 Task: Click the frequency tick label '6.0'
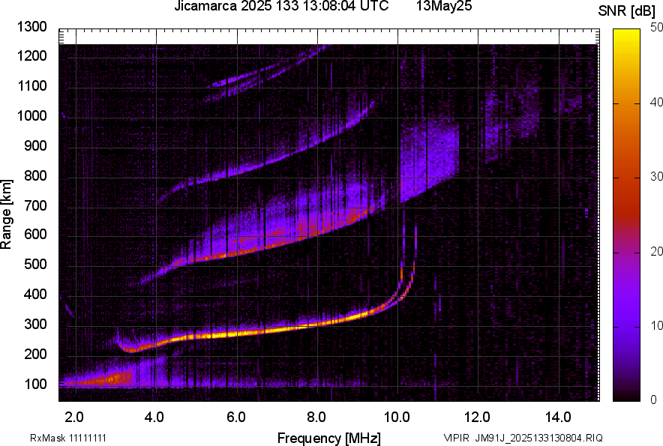click(236, 418)
